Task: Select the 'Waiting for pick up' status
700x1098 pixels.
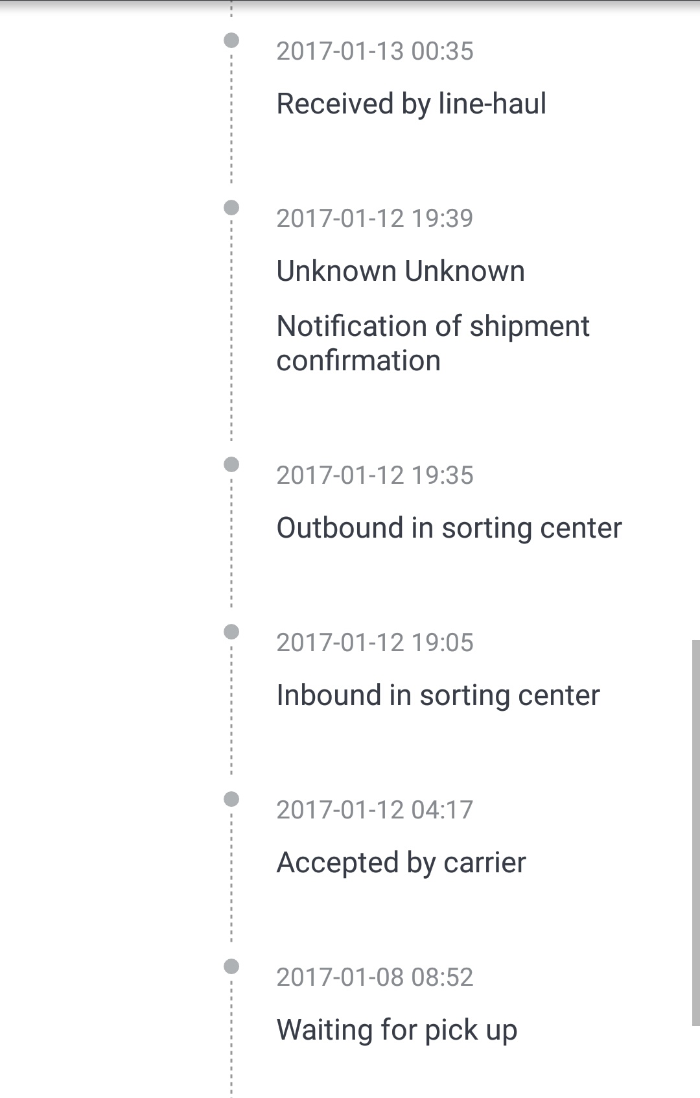Action: coord(396,1030)
